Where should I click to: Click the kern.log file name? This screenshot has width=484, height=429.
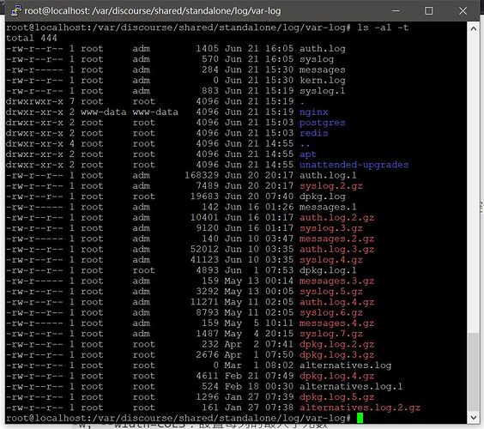[x=323, y=81]
